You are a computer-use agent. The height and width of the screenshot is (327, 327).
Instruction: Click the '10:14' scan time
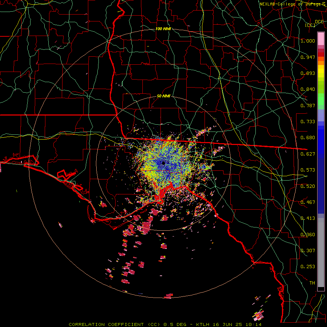tap(254, 324)
